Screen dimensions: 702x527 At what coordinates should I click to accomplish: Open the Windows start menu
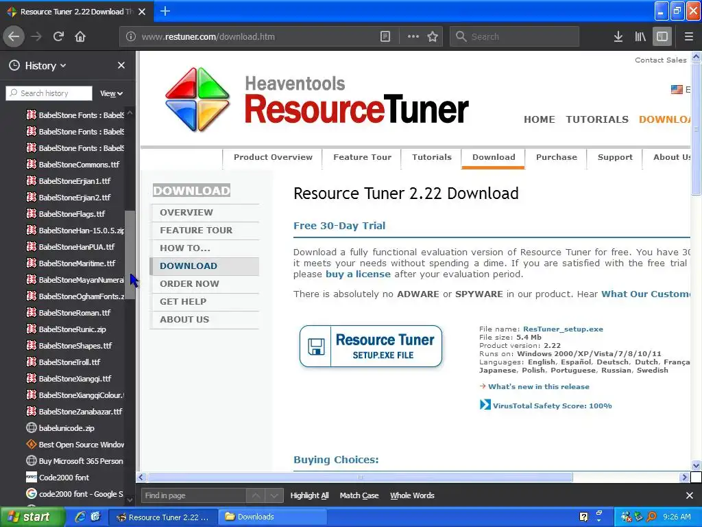[x=33, y=517]
